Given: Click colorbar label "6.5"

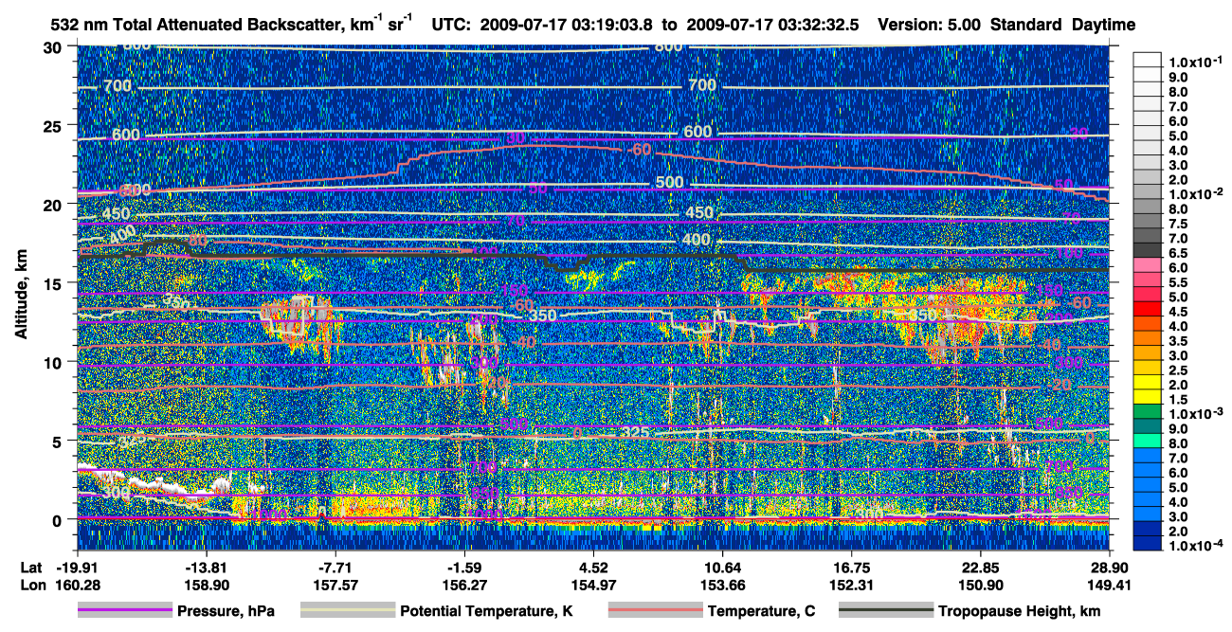Looking at the screenshot, I should (x=1180, y=253).
